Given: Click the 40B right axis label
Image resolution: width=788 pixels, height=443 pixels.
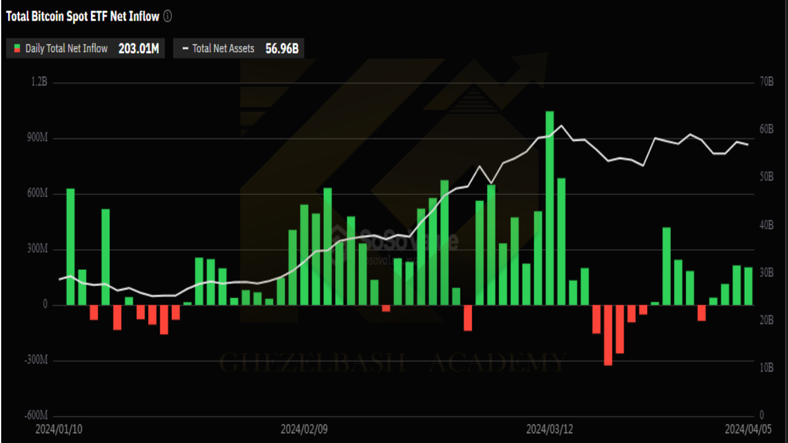Looking at the screenshot, I should pos(766,225).
